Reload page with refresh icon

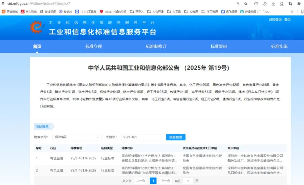[x=256, y=4]
